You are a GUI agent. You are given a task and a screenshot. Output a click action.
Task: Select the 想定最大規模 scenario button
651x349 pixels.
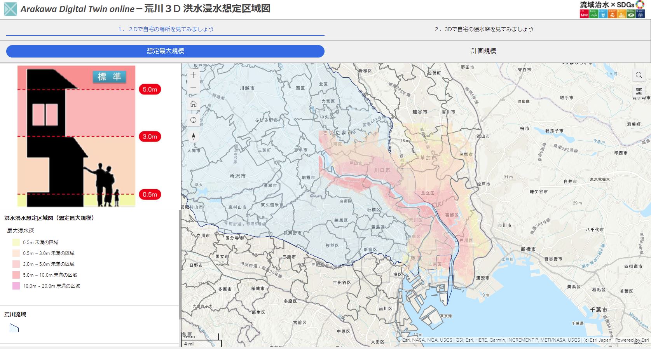coord(165,51)
